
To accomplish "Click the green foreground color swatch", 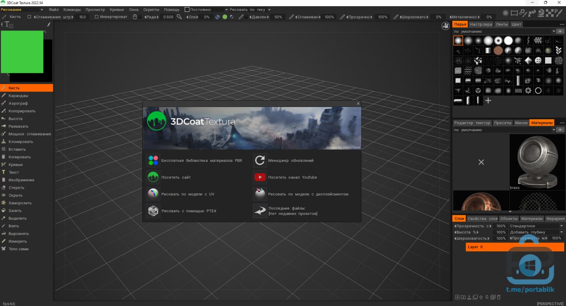I will pos(22,52).
